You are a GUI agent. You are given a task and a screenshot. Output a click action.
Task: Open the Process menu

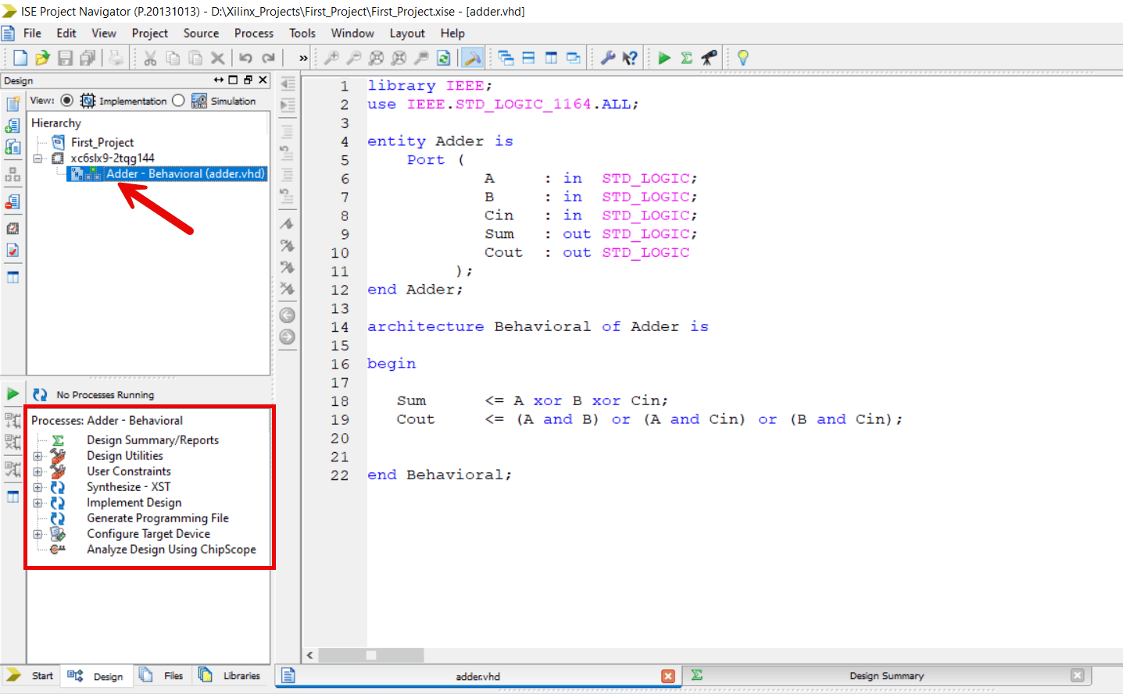(x=253, y=33)
